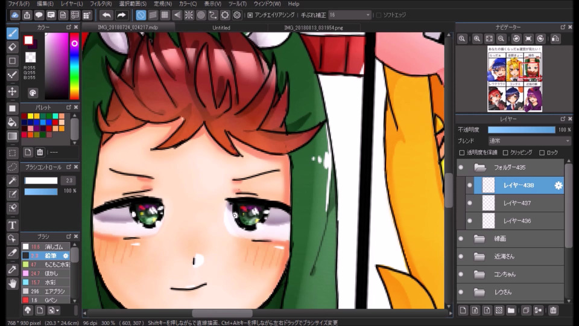
Task: Open the ブレンド mode dropdown
Action: point(529,141)
